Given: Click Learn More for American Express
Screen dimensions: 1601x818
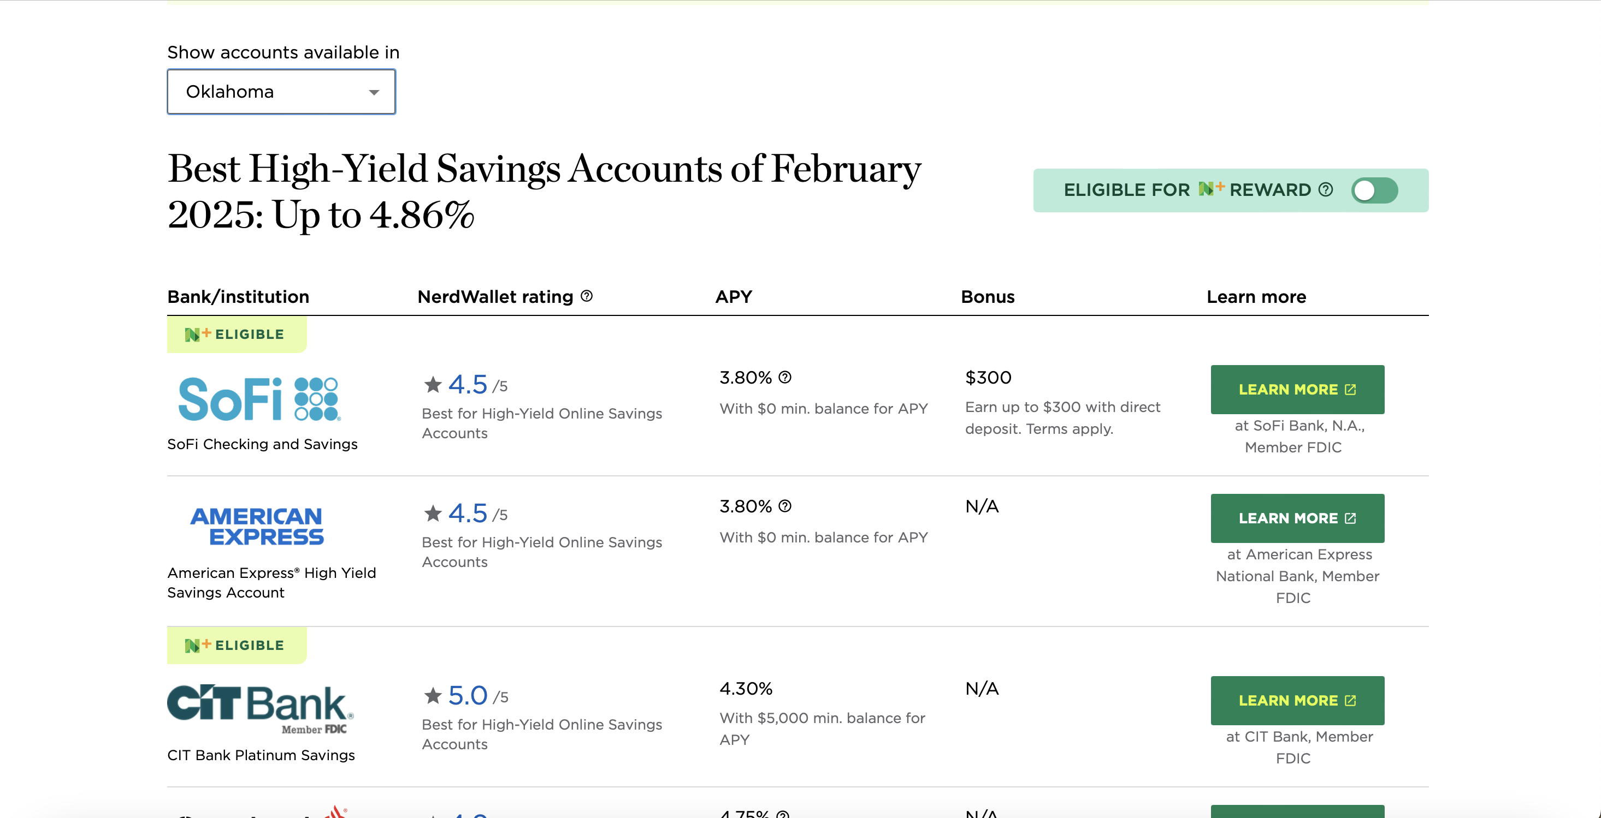Looking at the screenshot, I should tap(1296, 518).
